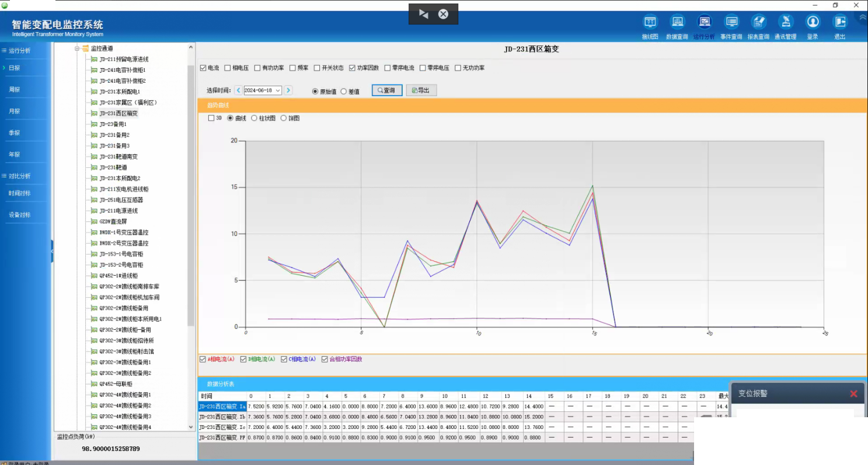
Task: Close the 变位报警 alarm popup
Action: tap(853, 394)
